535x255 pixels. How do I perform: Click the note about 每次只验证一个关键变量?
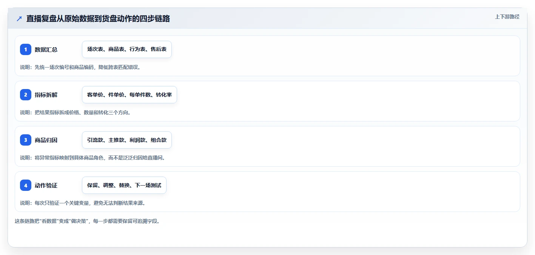click(x=83, y=203)
